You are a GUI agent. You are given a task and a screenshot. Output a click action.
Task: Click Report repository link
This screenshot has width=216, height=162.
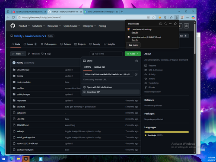click(152, 92)
